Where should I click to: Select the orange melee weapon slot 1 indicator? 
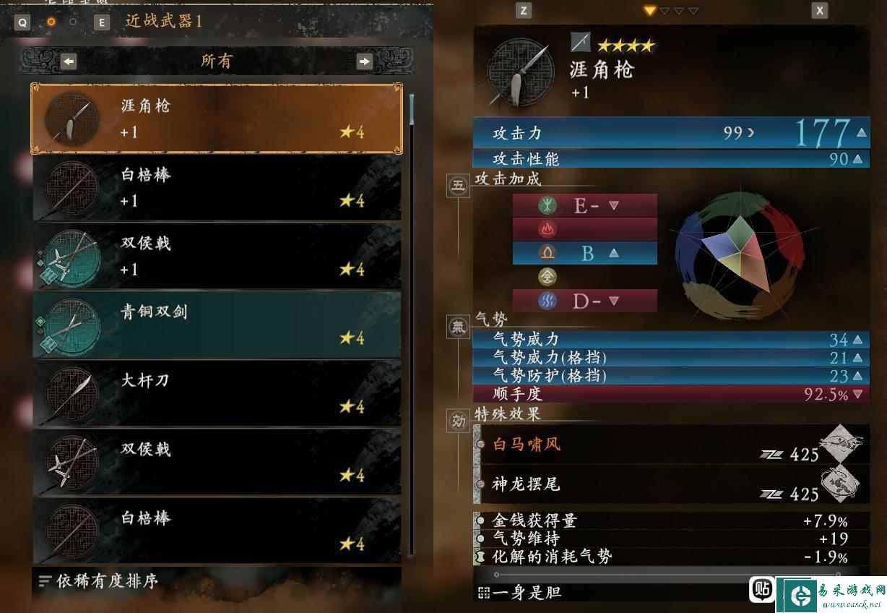pyautogui.click(x=51, y=22)
